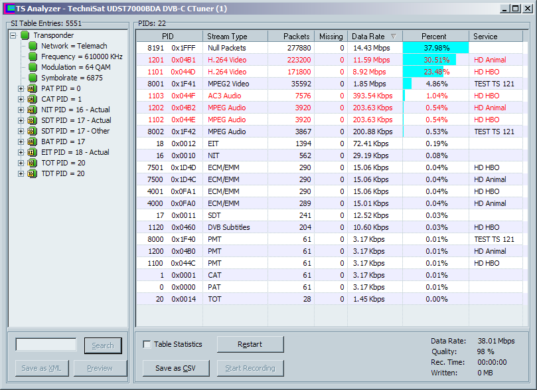Click the Data Rate column header
Screen dimensions: 537x390
(x=375, y=37)
